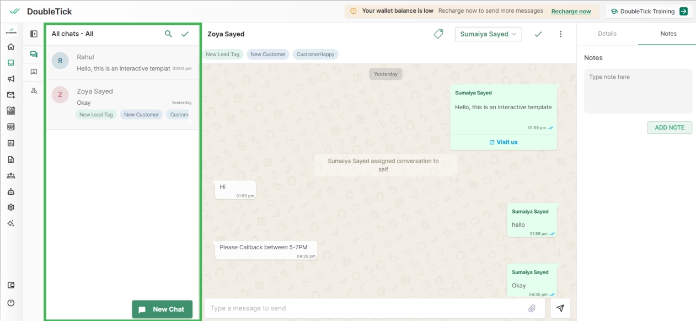Image resolution: width=696 pixels, height=321 pixels.
Task: Select the Notes tab
Action: (x=668, y=34)
